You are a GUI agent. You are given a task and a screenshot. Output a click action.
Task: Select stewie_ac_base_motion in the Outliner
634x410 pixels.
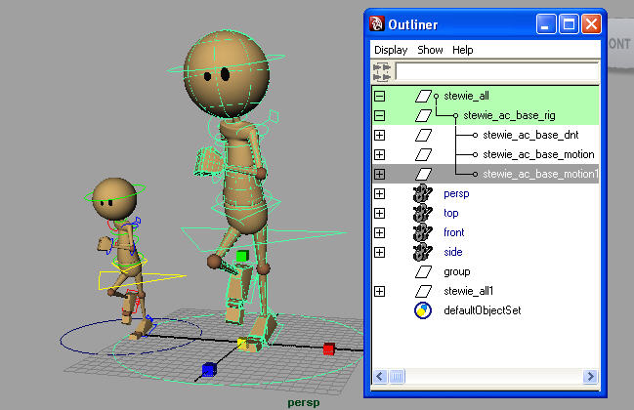(x=538, y=154)
